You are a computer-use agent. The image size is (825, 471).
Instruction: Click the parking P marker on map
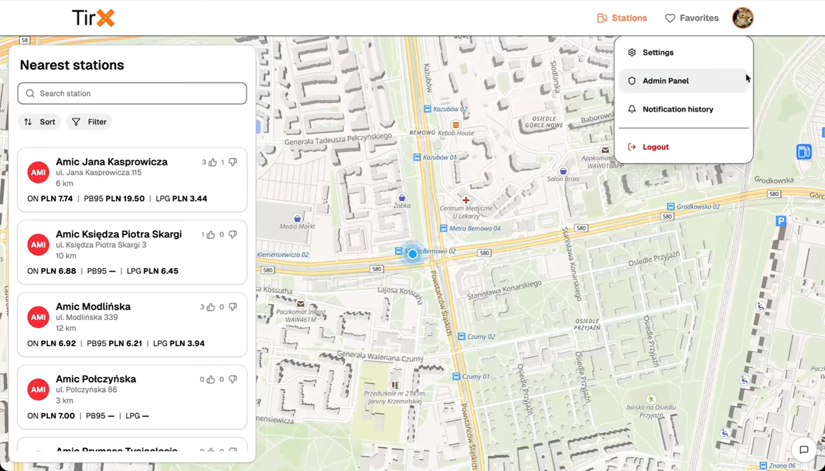point(781,221)
